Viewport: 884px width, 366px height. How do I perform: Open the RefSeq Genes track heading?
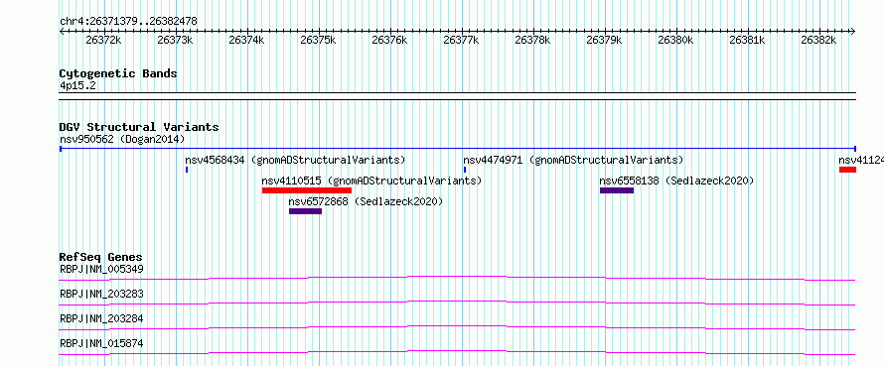101,257
